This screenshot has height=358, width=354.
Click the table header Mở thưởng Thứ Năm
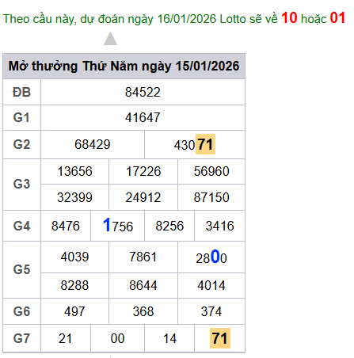(x=124, y=66)
